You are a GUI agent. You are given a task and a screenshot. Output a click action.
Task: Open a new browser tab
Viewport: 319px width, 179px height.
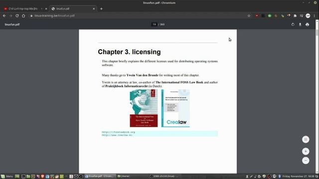(x=101, y=9)
